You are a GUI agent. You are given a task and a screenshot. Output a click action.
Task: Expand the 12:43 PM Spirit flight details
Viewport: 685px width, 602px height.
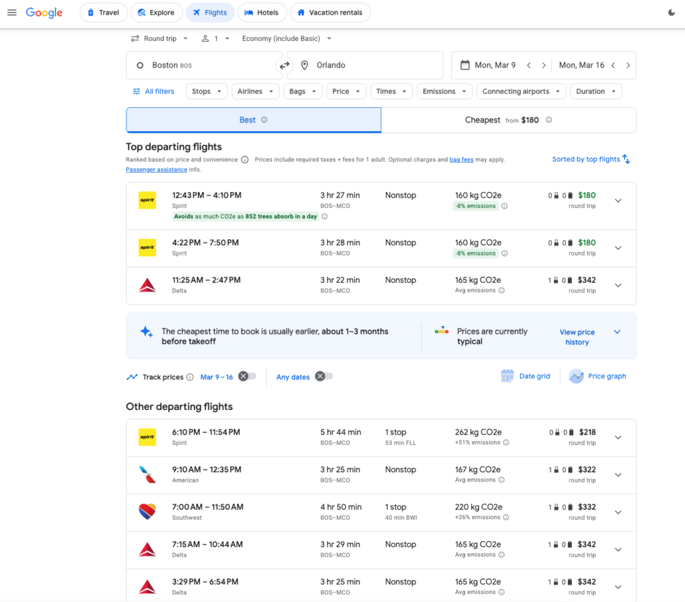[x=617, y=201]
